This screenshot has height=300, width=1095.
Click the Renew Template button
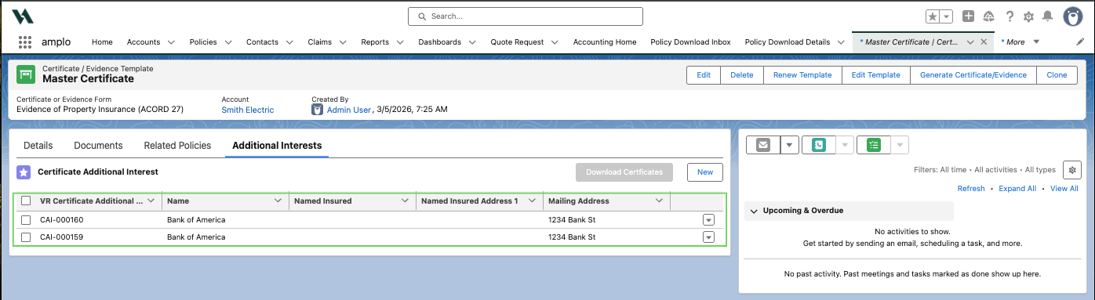pyautogui.click(x=802, y=74)
